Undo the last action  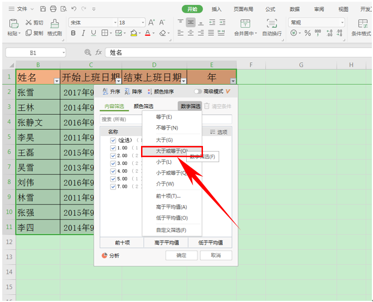(74, 9)
